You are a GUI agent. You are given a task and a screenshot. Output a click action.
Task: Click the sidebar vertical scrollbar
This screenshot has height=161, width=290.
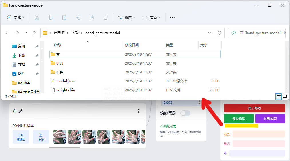pyautogui.click(x=42, y=54)
